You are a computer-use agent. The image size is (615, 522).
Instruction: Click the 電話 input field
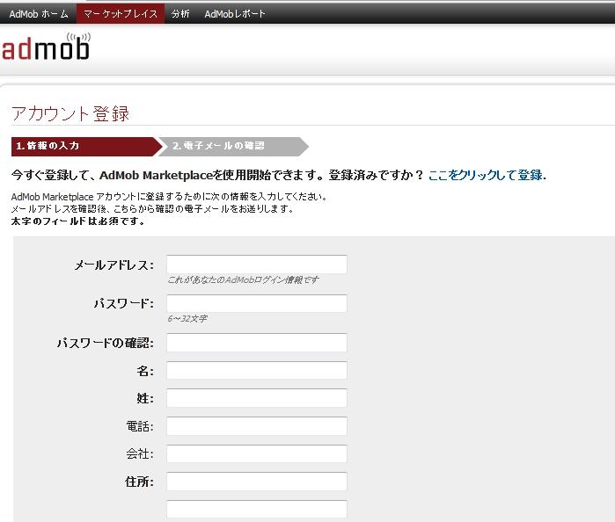click(256, 426)
